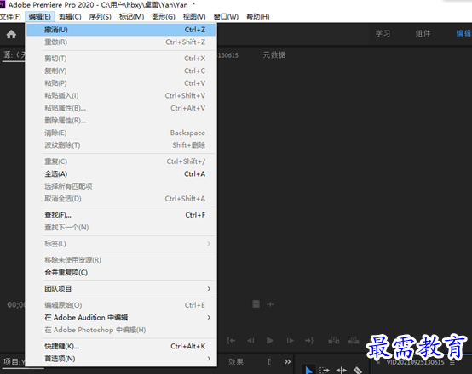Screen dimensions: 472x374
Task: Click the Play button in Source monitor
Action: (270, 340)
